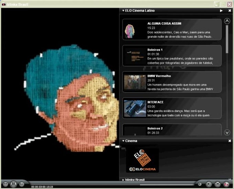This screenshot has width=234, height=189.
Task: Click the ELO Cinema logo image
Action: pos(142,161)
